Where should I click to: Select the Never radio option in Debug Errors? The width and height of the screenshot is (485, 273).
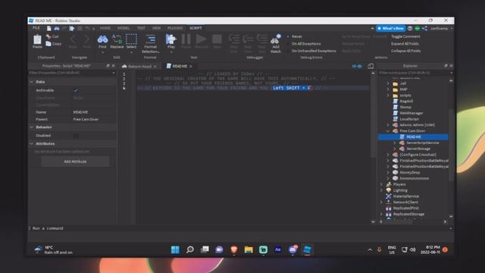point(288,36)
